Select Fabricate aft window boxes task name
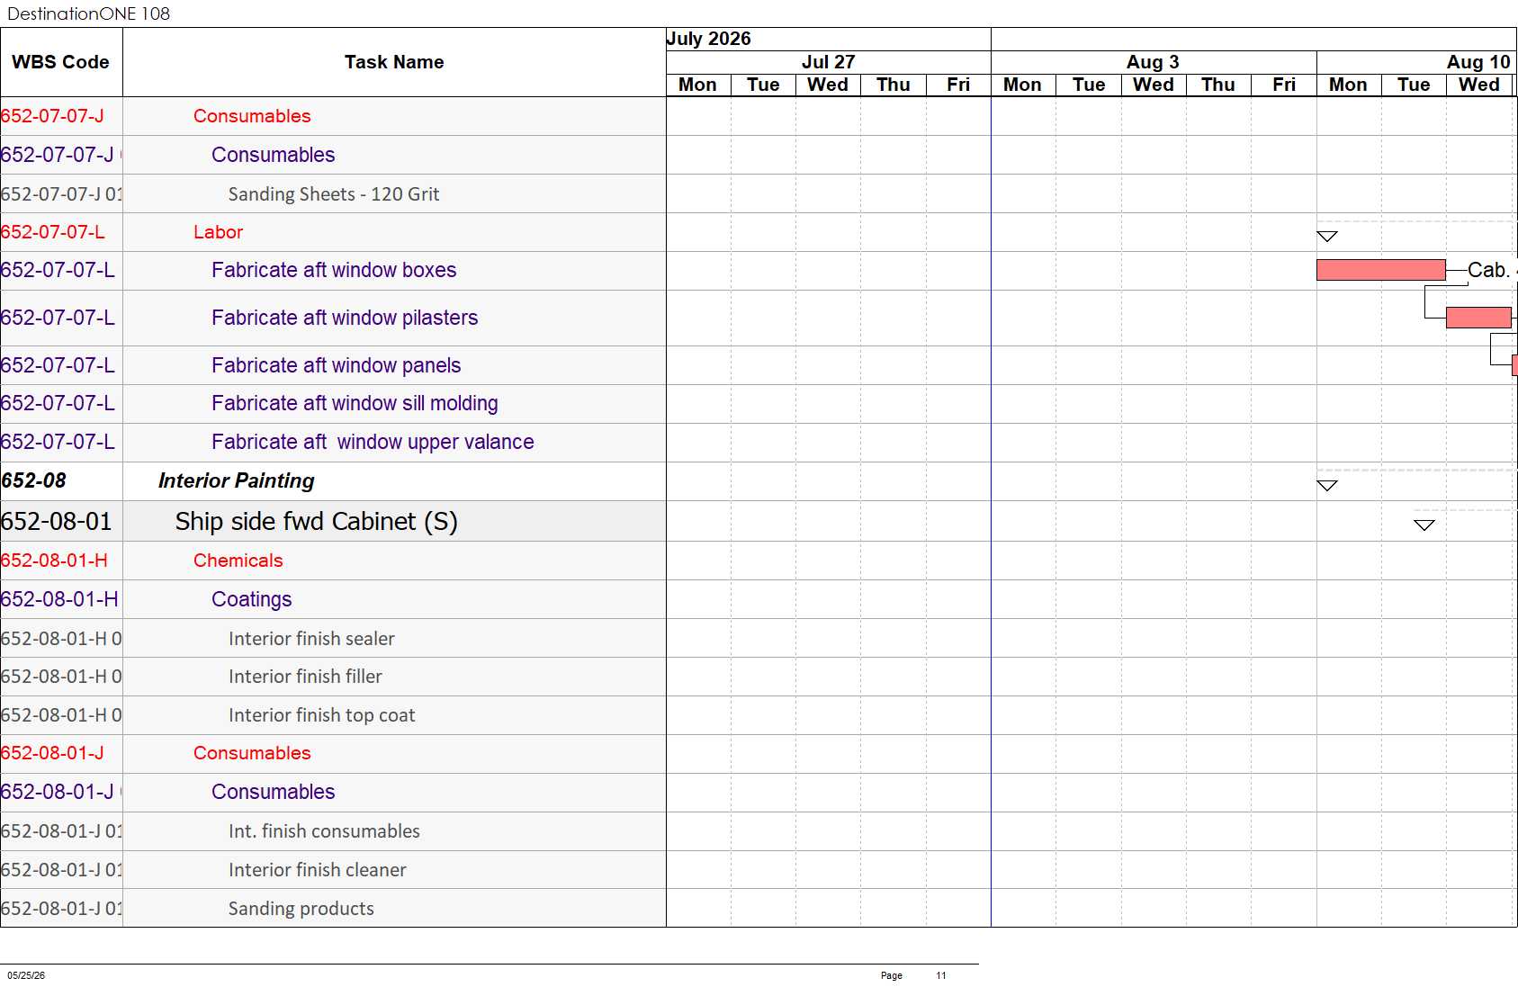 click(x=334, y=270)
